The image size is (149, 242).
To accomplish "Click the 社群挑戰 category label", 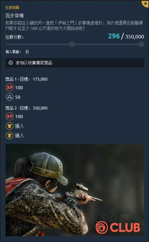I will coord(12,7).
